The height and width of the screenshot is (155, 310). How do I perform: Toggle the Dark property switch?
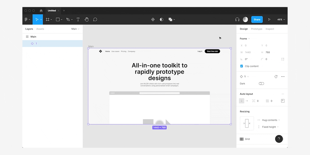pyautogui.click(x=261, y=84)
